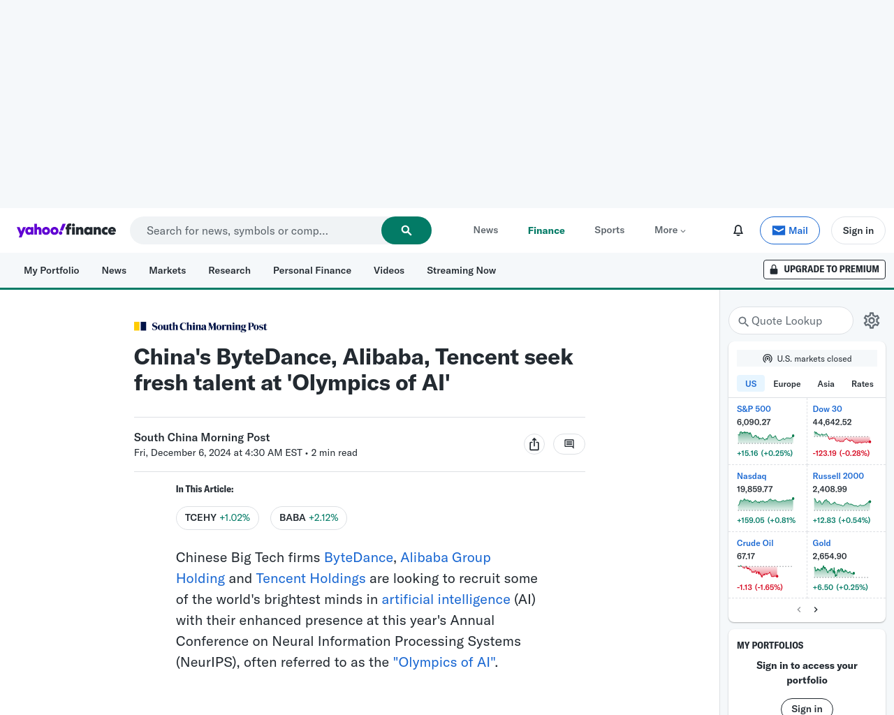894x715 pixels.
Task: Click the header Sign in button
Action: [858, 230]
